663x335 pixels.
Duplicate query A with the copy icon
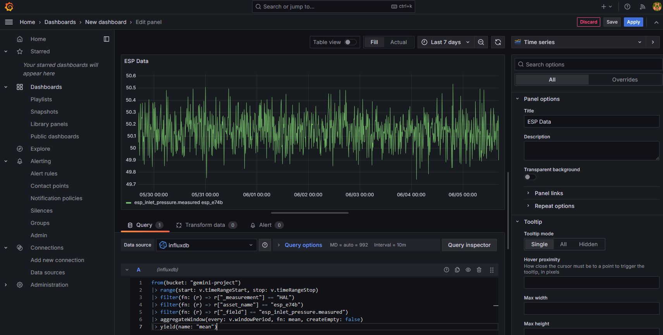(457, 270)
